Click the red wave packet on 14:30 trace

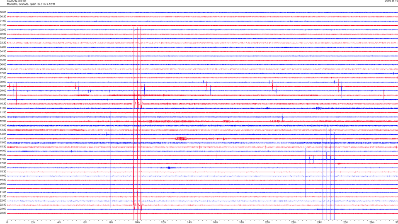181,139
